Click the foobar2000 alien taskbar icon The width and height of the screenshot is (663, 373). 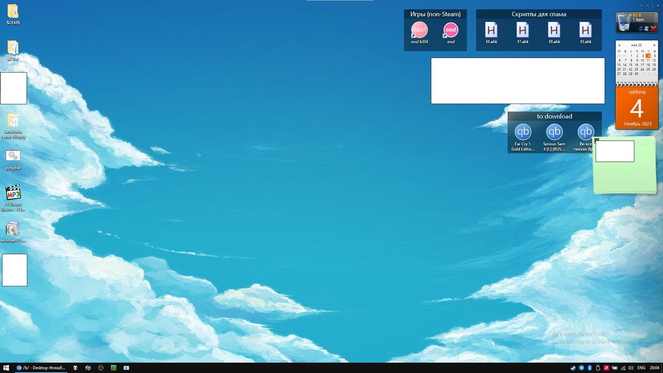point(75,368)
